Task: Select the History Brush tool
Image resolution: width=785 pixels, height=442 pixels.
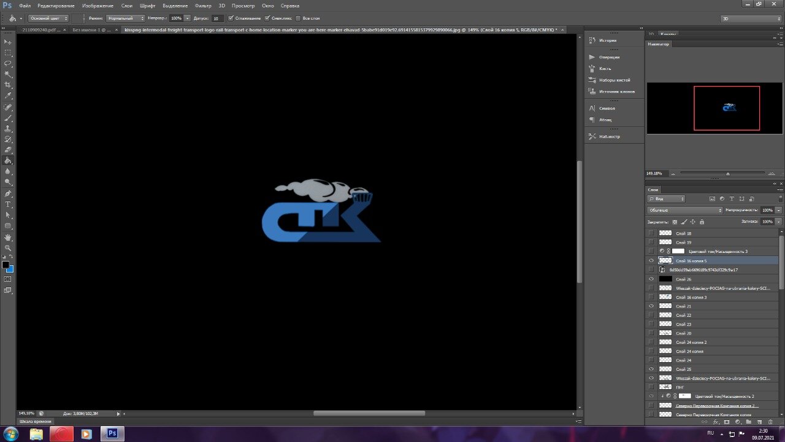Action: [x=8, y=139]
